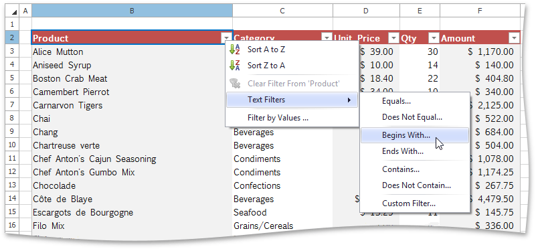Click the quantity 30 cell
The width and height of the screenshot is (538, 251).
pyautogui.click(x=420, y=52)
